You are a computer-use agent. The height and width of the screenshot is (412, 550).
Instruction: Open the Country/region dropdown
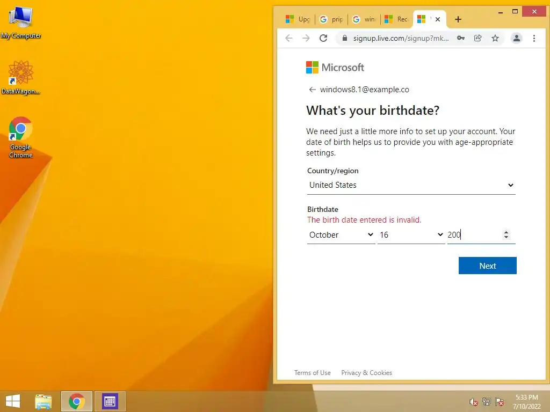pos(411,185)
